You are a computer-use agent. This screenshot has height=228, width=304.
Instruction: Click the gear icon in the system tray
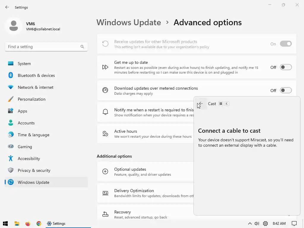265,223
